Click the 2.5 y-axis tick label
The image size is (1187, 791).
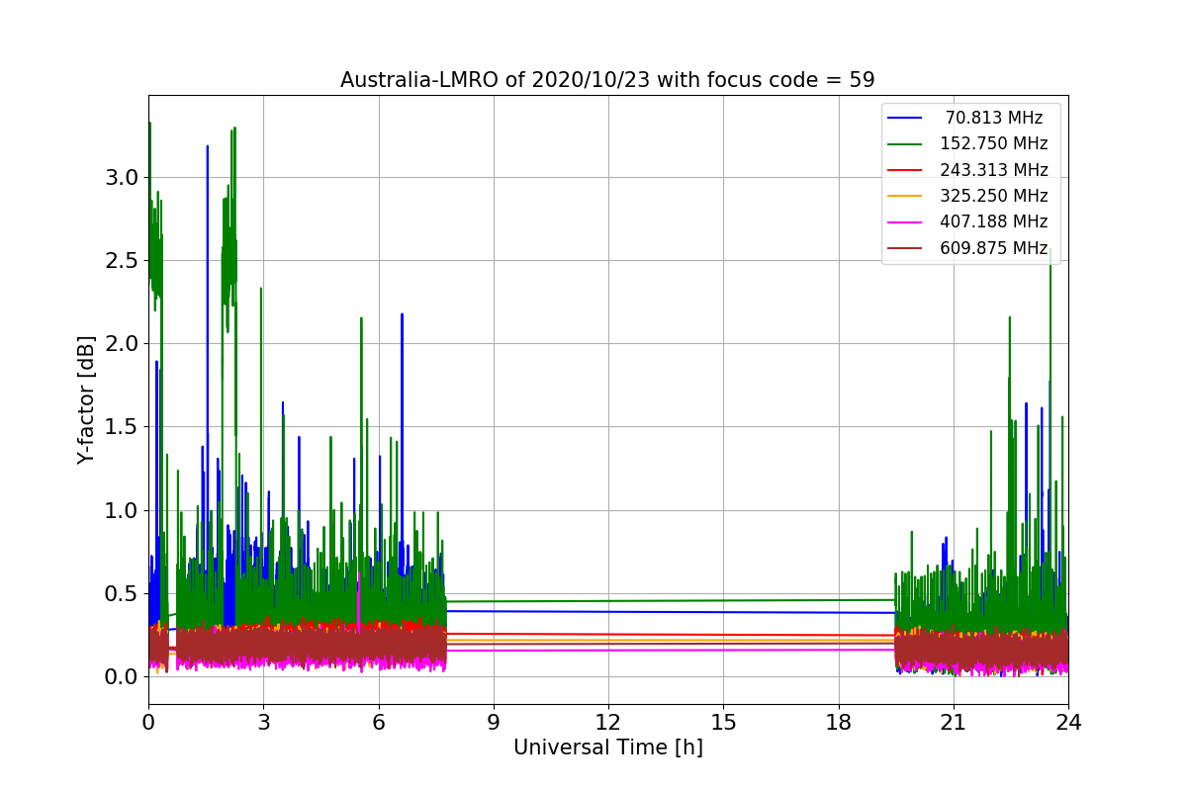123,261
